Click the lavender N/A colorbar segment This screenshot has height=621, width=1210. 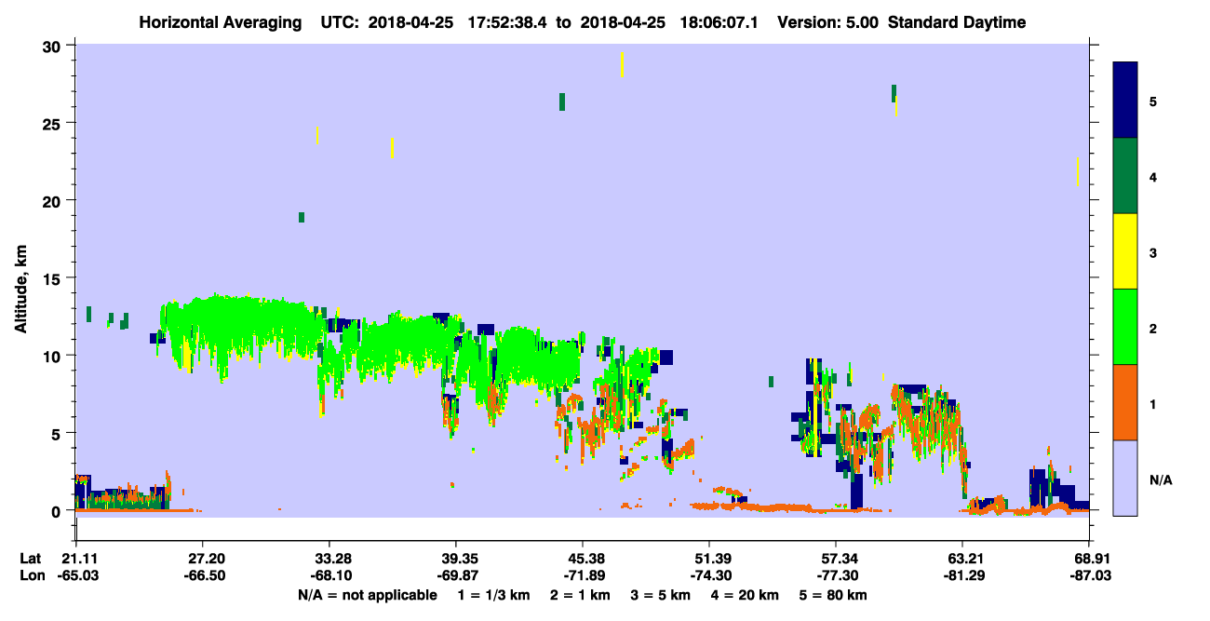(x=1125, y=478)
